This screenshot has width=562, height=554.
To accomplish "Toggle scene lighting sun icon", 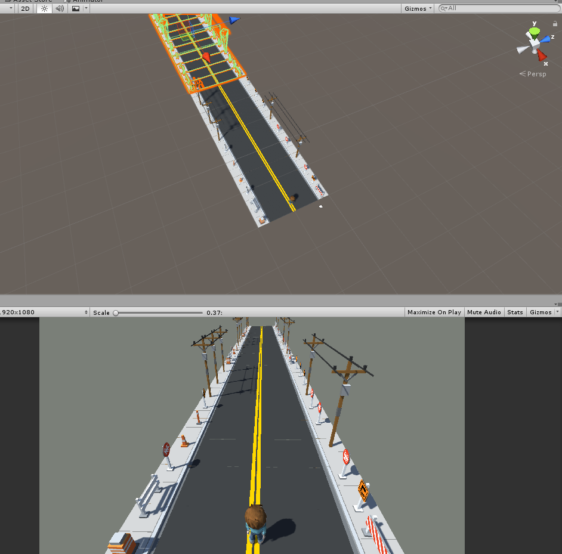I will (x=44, y=8).
